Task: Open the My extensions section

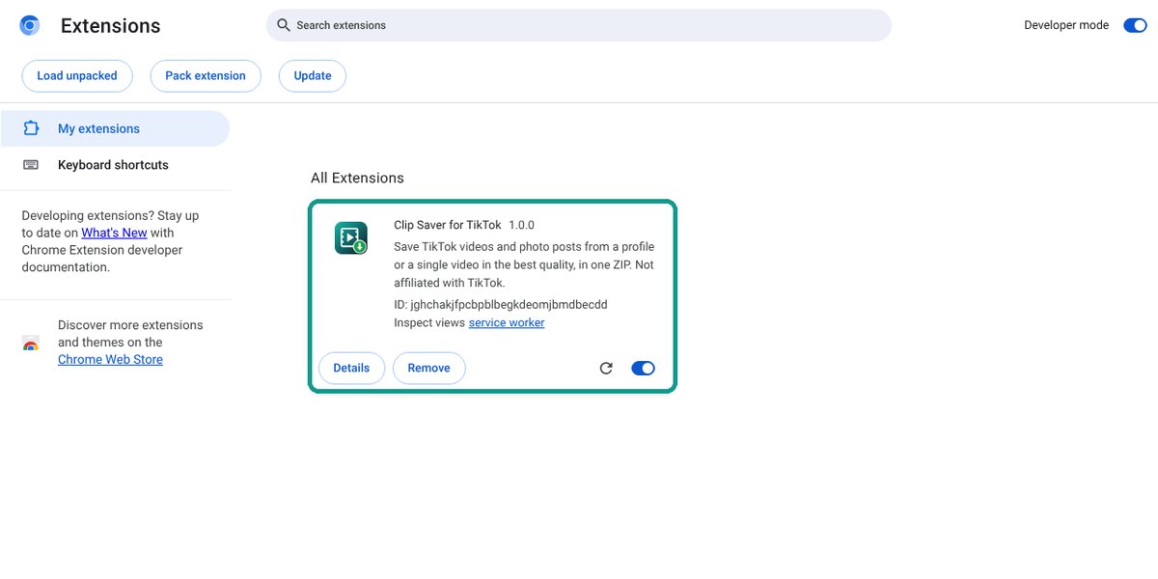Action: pyautogui.click(x=115, y=128)
